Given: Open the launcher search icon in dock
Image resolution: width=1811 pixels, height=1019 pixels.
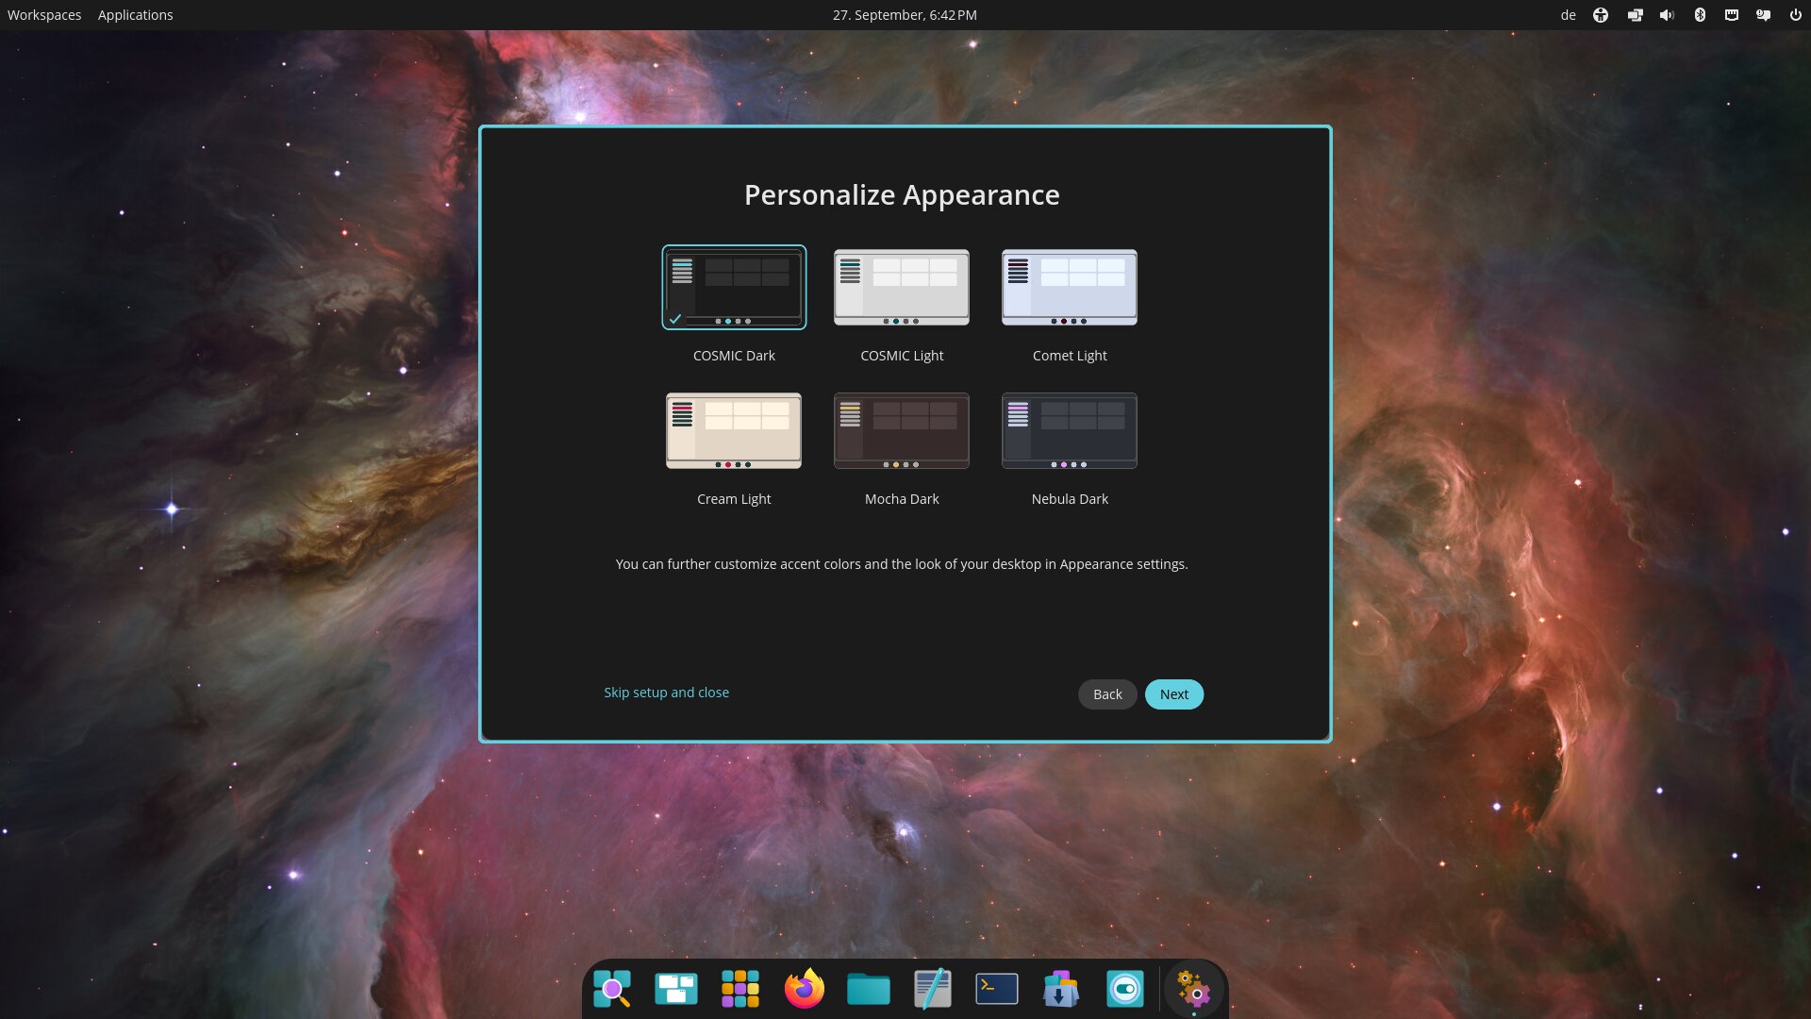Looking at the screenshot, I should click(612, 989).
